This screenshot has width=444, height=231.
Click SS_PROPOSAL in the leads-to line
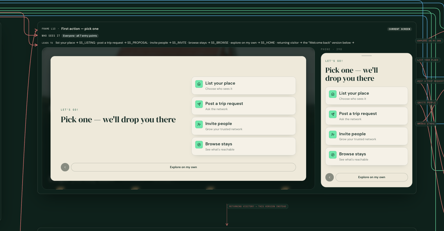click(138, 43)
